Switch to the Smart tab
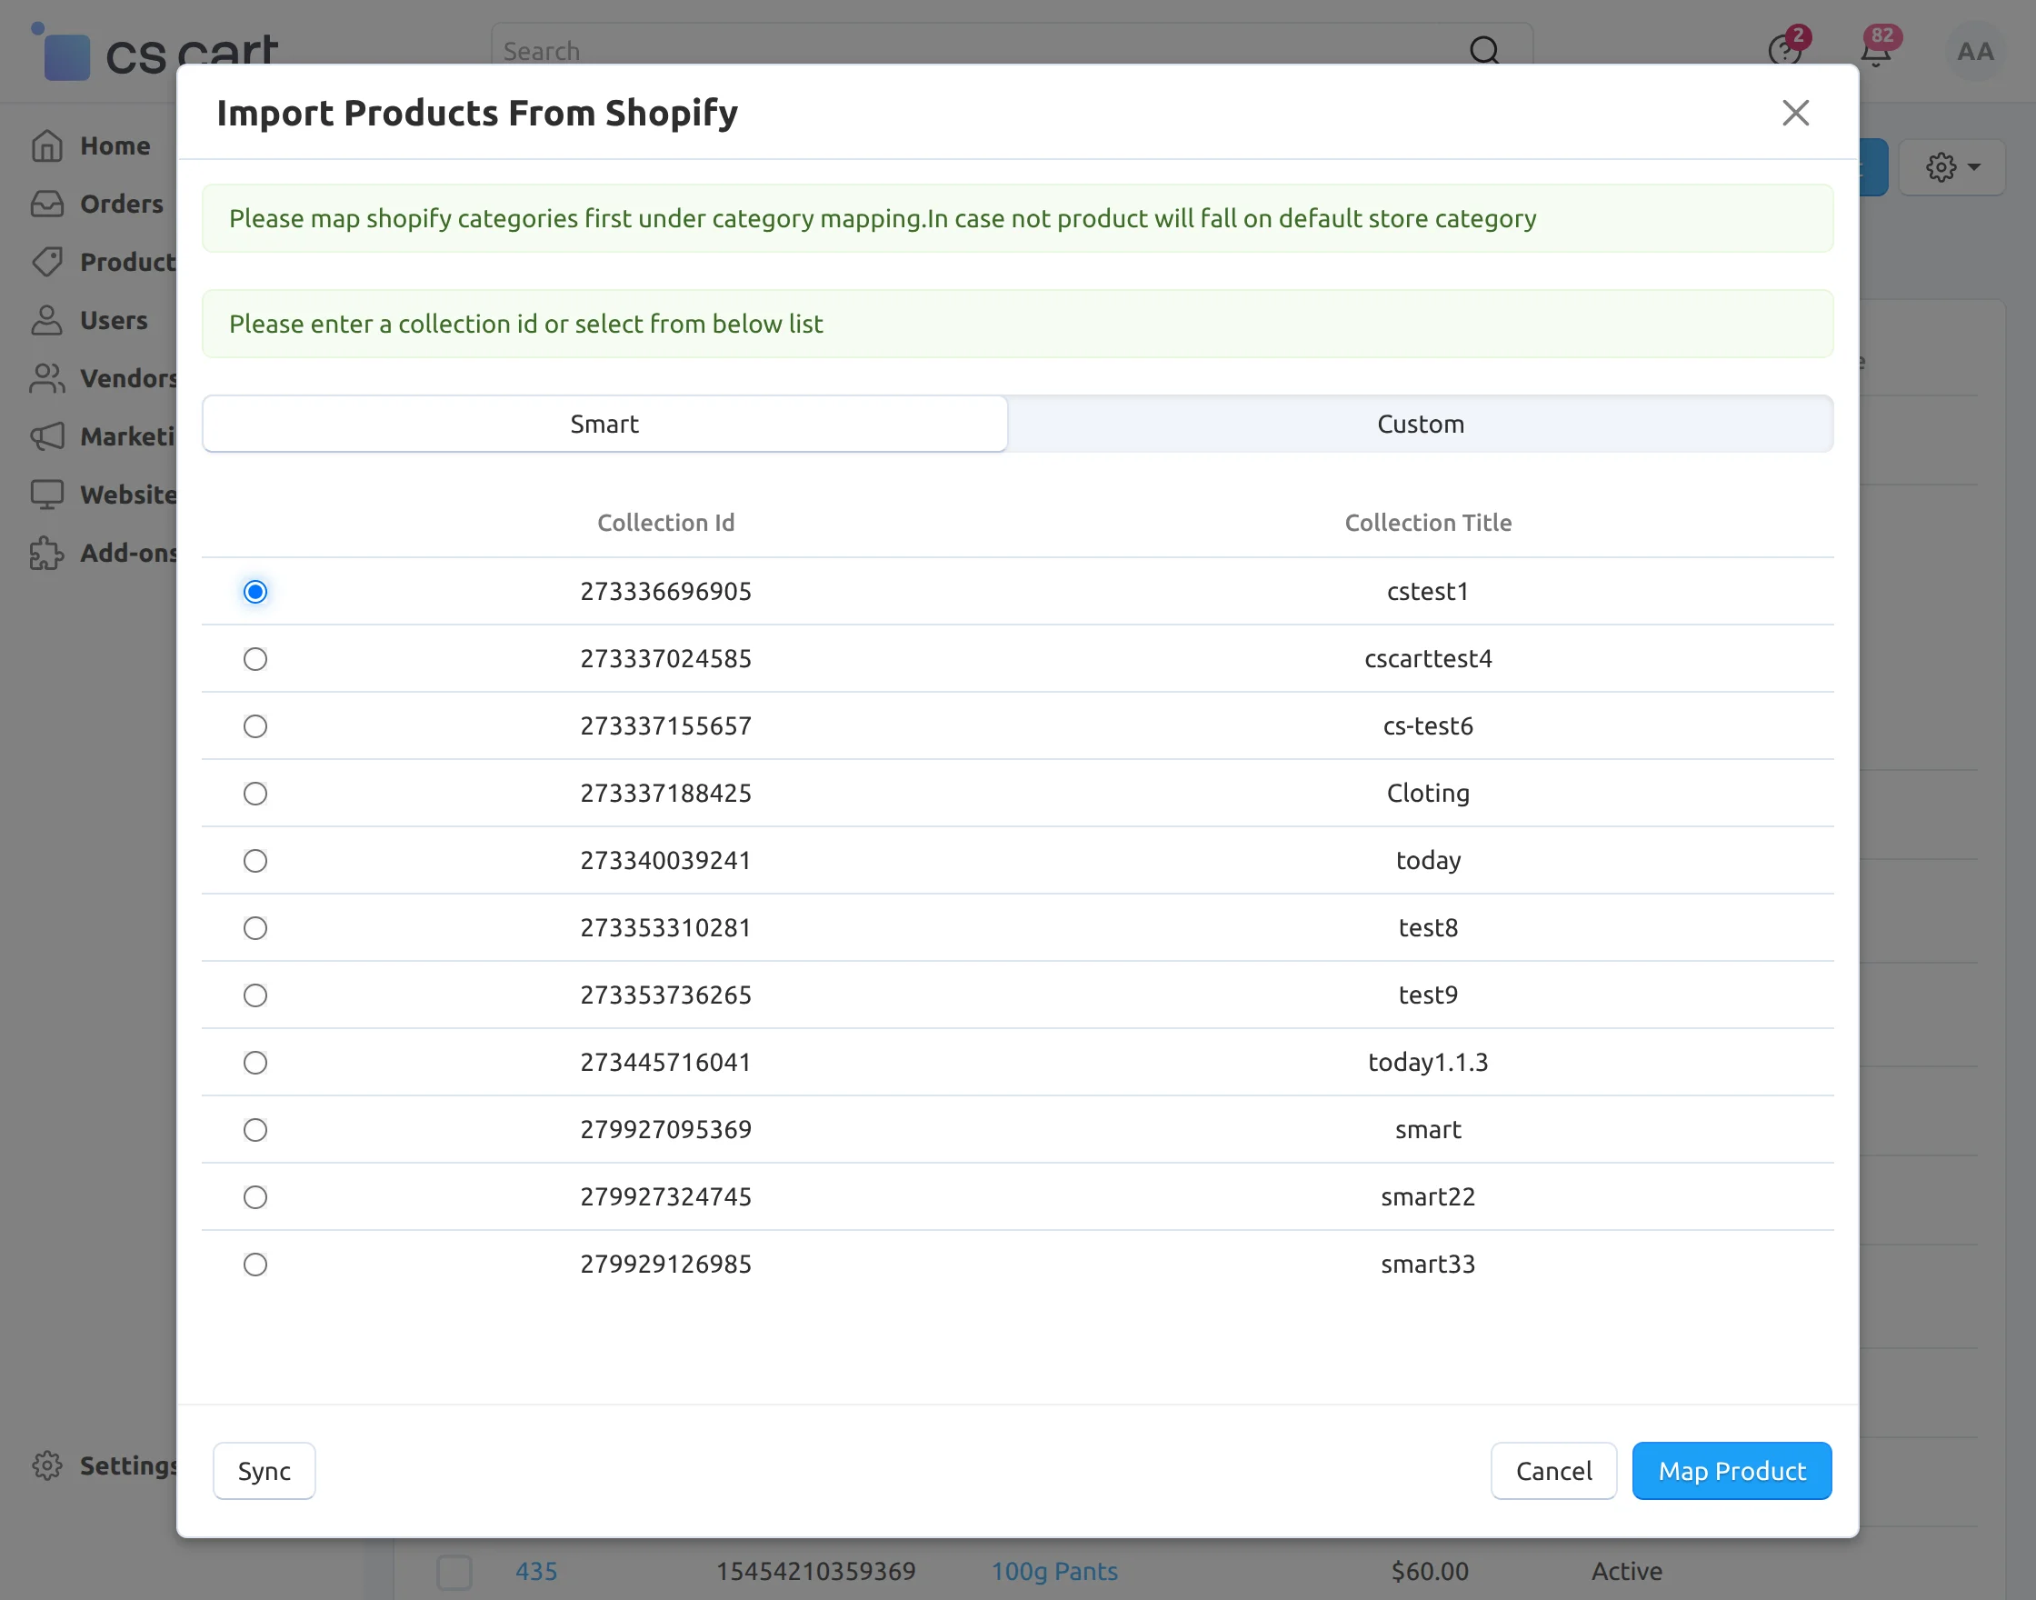2036x1600 pixels. tap(604, 425)
